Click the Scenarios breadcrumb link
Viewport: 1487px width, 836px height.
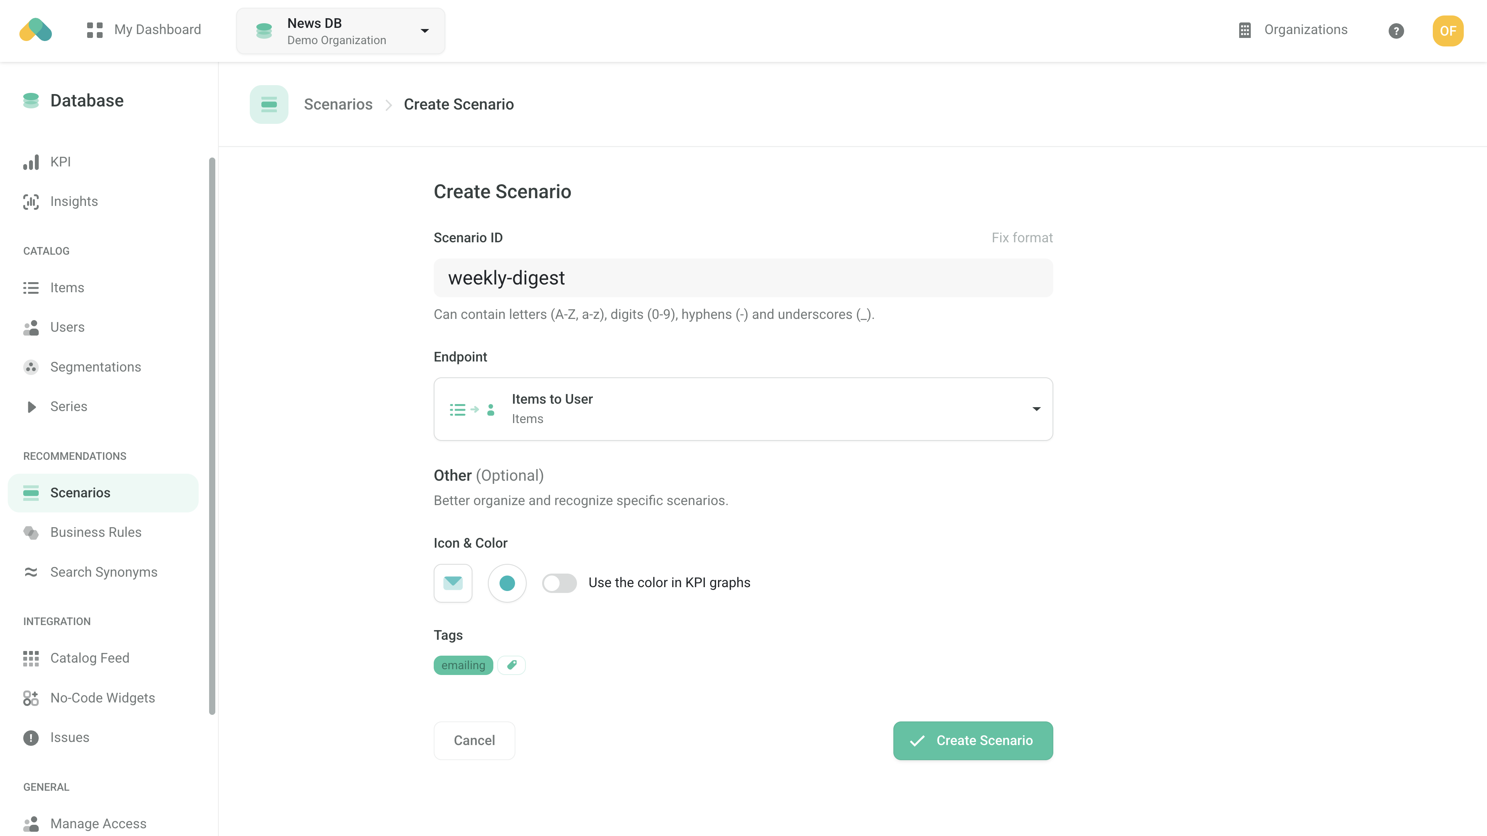(338, 104)
